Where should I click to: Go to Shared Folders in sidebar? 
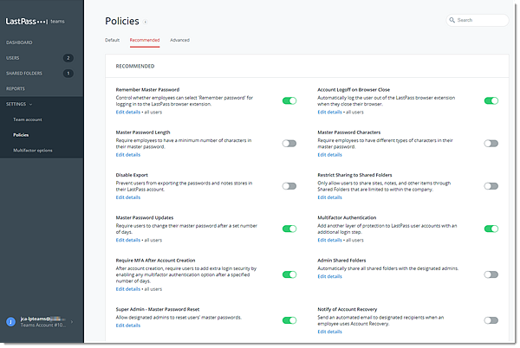[24, 74]
